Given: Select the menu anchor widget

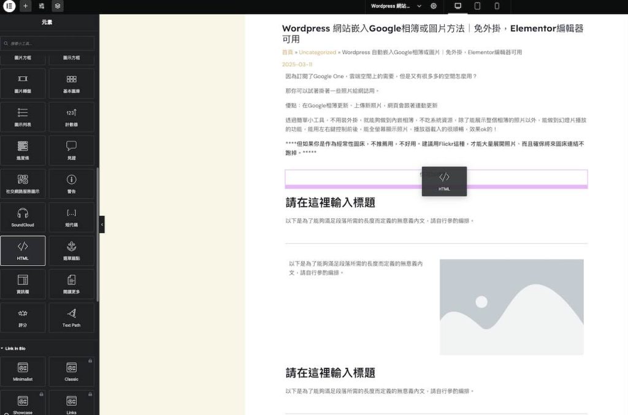Looking at the screenshot, I should click(72, 251).
